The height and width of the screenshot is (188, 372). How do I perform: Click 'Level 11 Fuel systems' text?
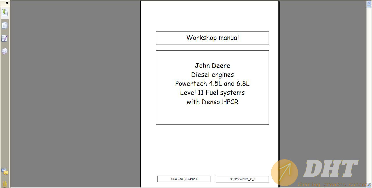pos(212,93)
